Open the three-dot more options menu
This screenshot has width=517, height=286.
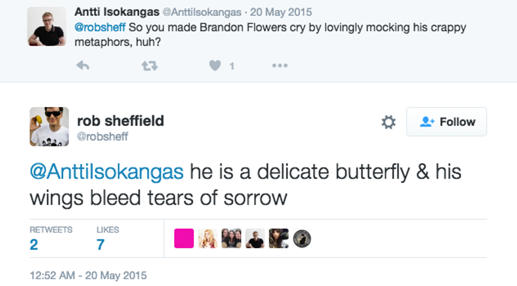tap(280, 65)
